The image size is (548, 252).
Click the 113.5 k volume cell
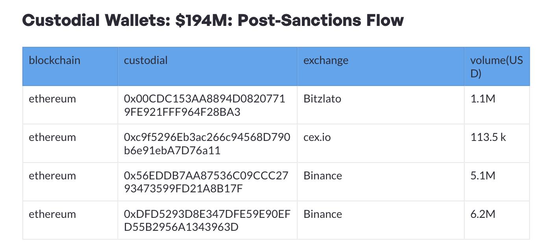coord(488,137)
